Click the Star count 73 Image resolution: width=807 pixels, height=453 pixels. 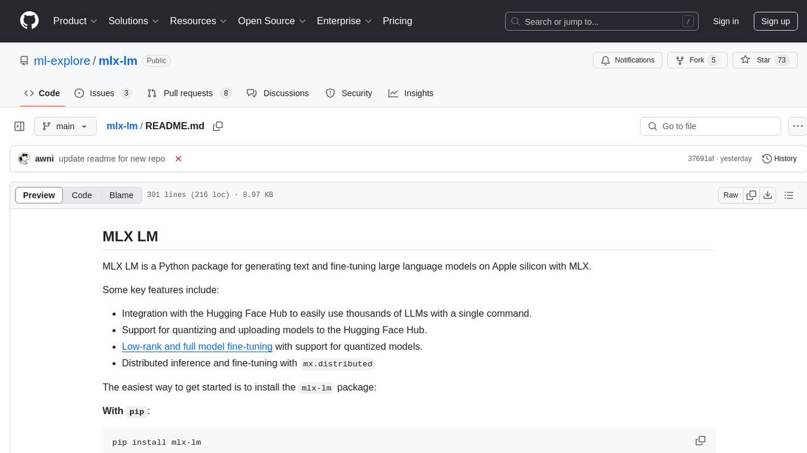click(x=782, y=60)
